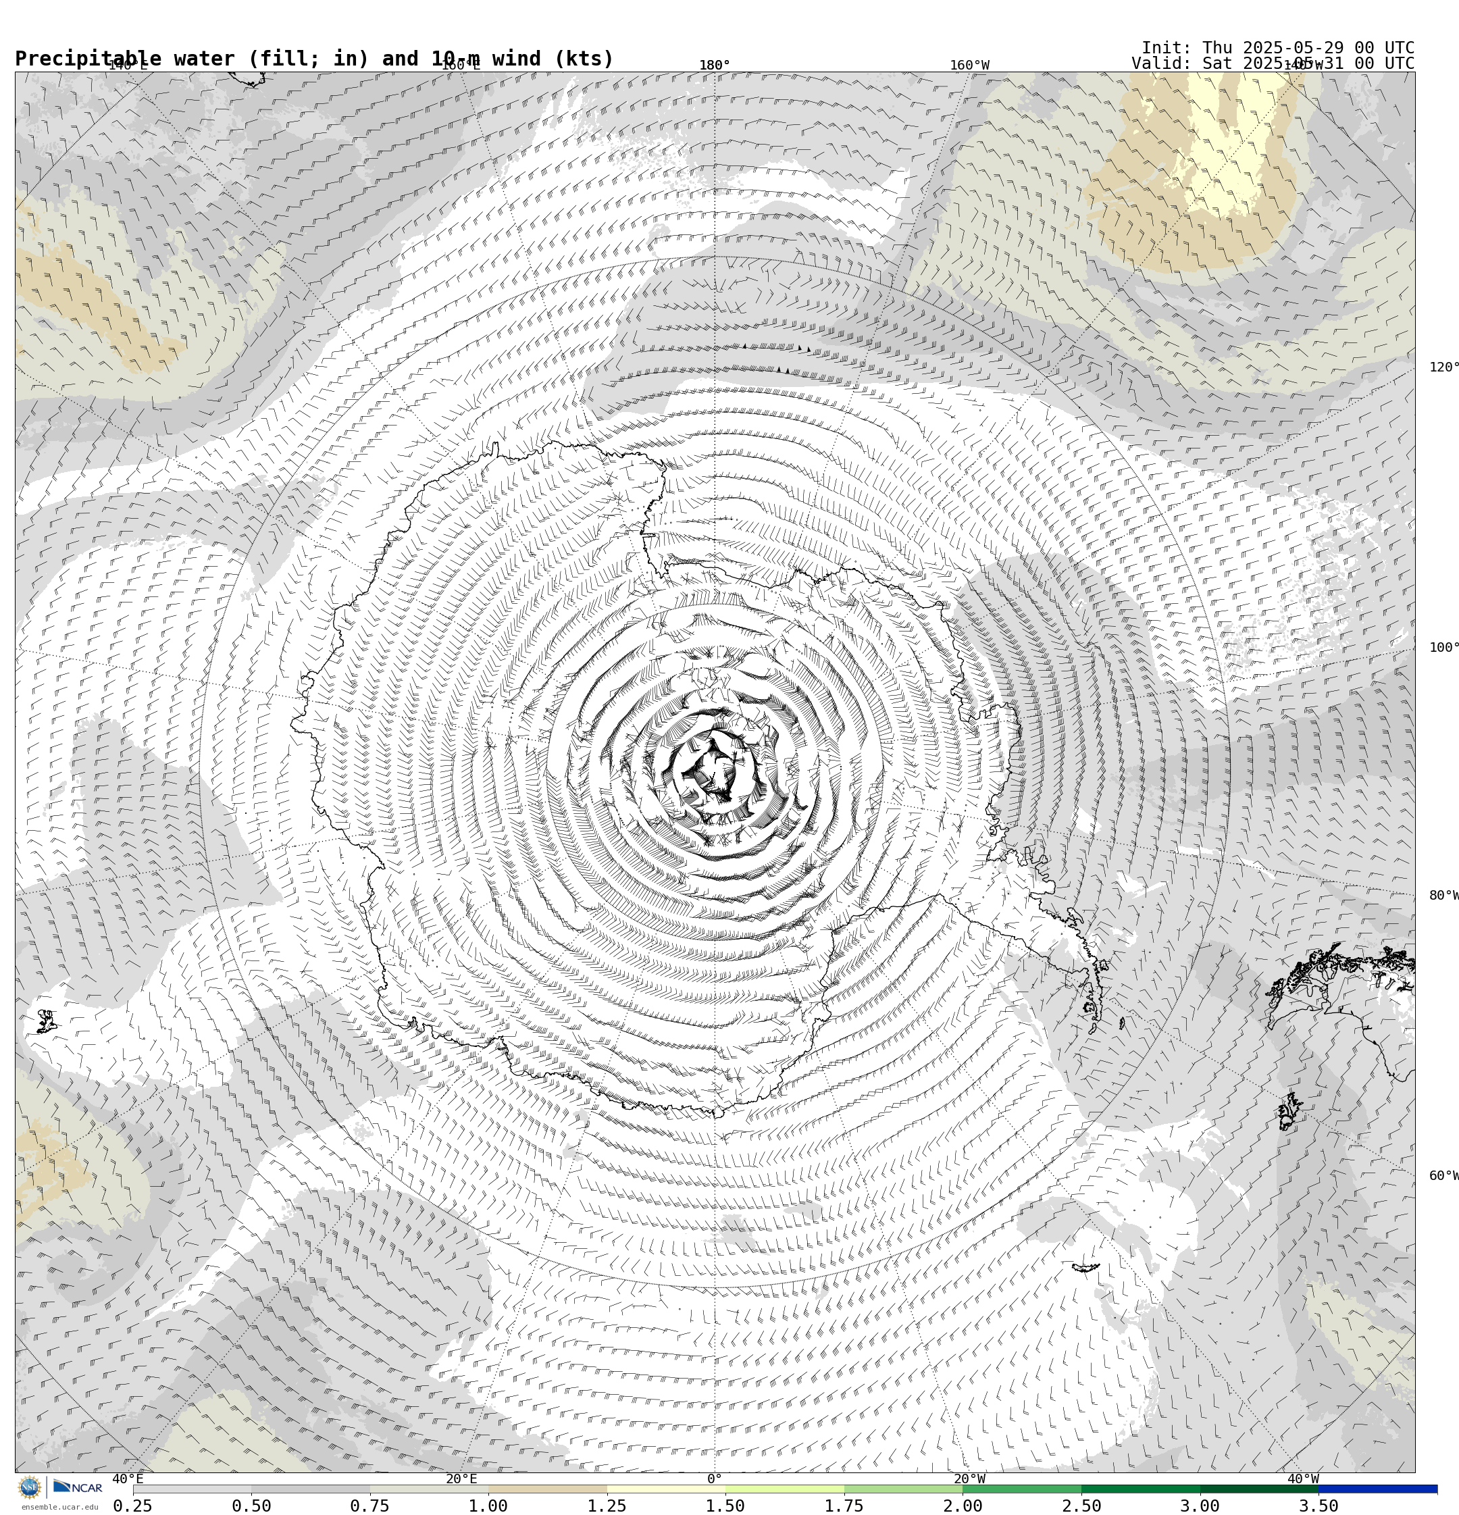Click the 180° longitude label at top
The width and height of the screenshot is (1459, 1515).
715,65
